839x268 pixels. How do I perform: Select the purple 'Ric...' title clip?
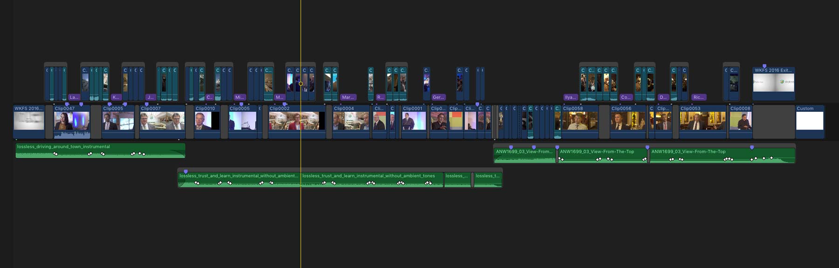tap(699, 97)
